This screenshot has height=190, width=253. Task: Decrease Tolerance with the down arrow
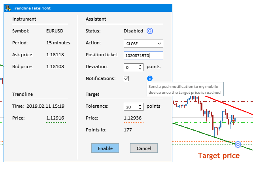pos(140,108)
